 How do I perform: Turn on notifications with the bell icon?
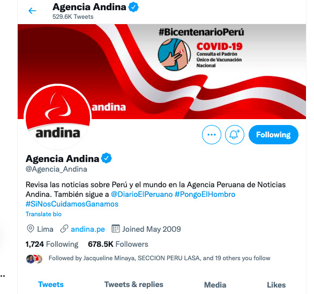[x=235, y=135]
